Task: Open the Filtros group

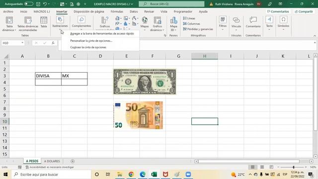Action: coord(223,23)
